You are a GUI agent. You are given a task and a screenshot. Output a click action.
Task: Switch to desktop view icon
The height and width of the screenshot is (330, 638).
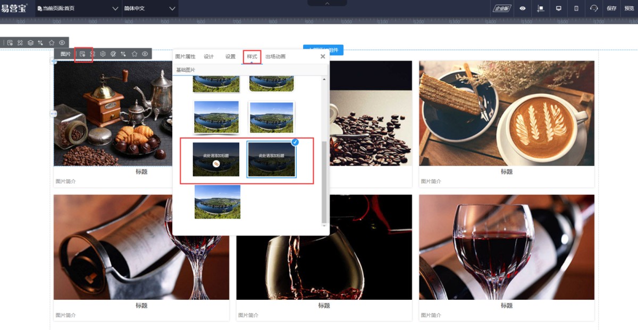[x=558, y=8]
